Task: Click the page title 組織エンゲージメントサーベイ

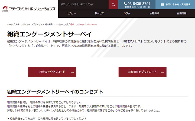Action: 50,34
